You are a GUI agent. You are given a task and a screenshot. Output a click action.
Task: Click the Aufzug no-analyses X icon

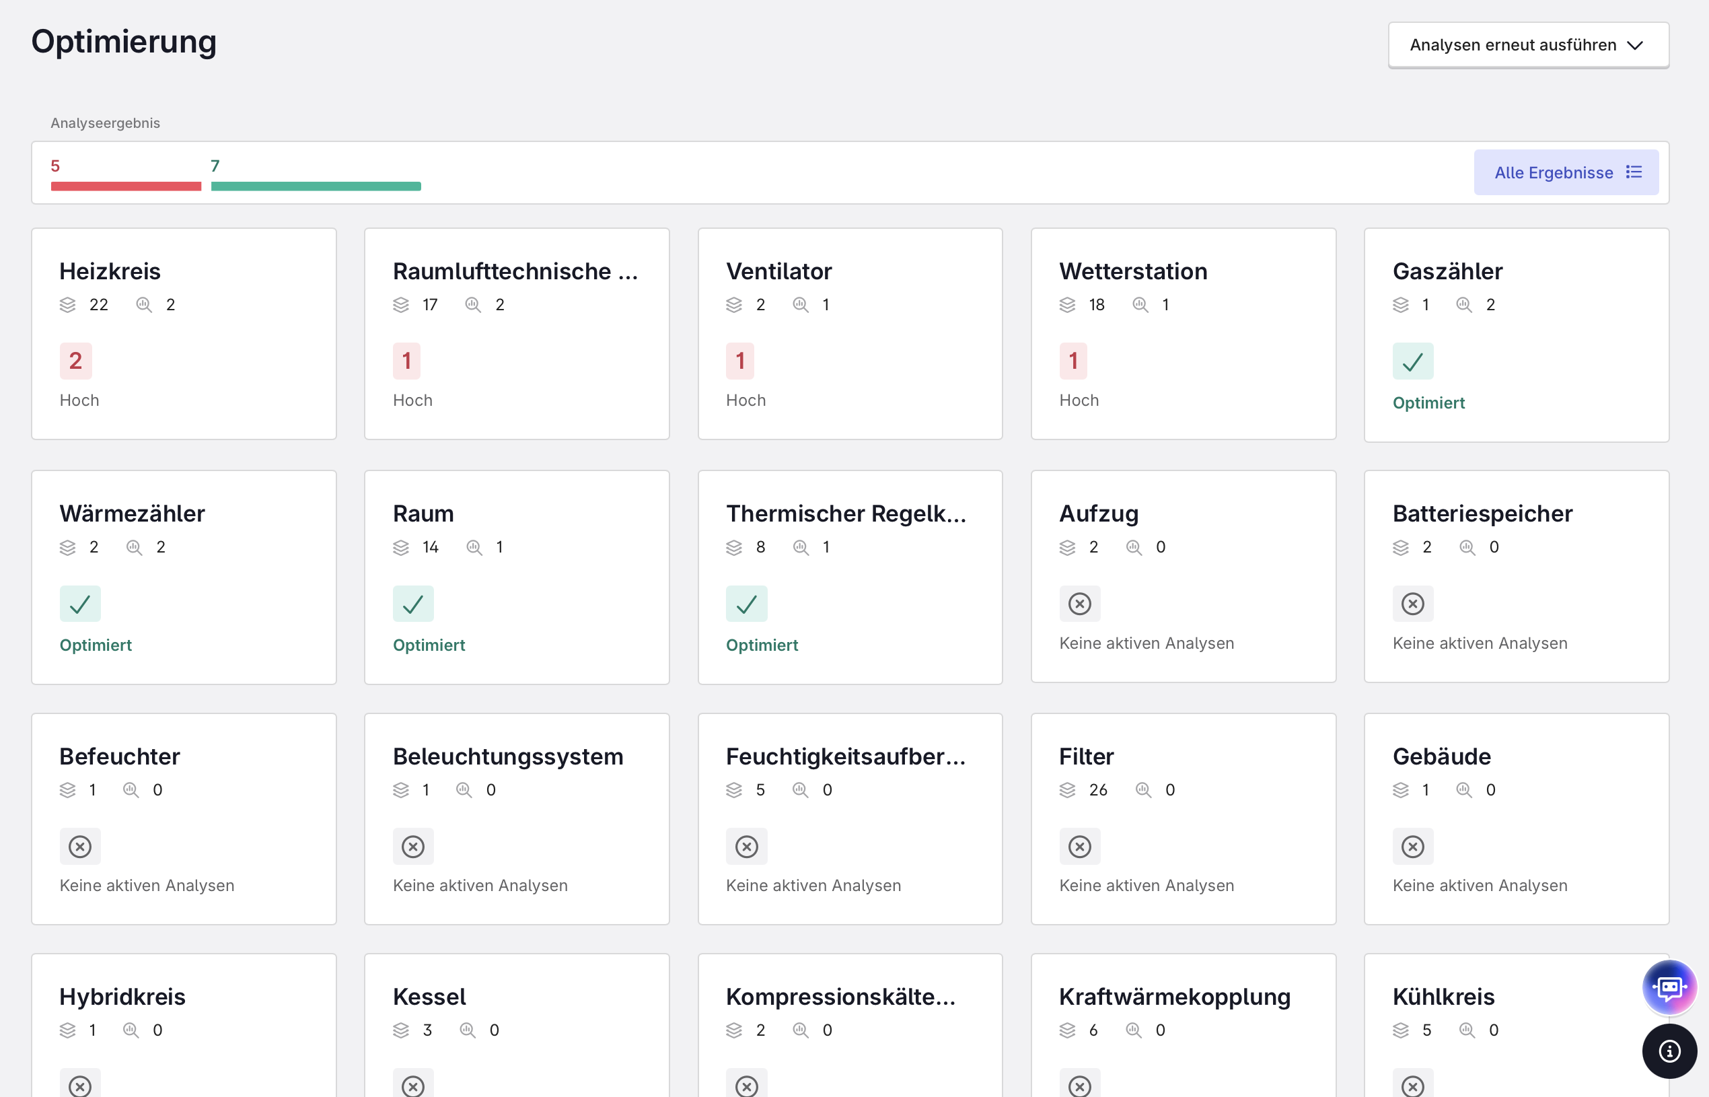point(1079,604)
